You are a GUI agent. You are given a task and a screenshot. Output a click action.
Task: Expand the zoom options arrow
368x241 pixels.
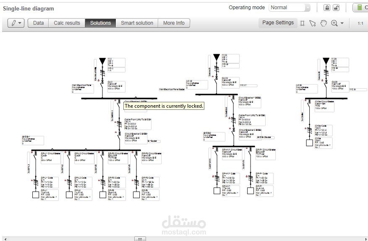pos(342,23)
